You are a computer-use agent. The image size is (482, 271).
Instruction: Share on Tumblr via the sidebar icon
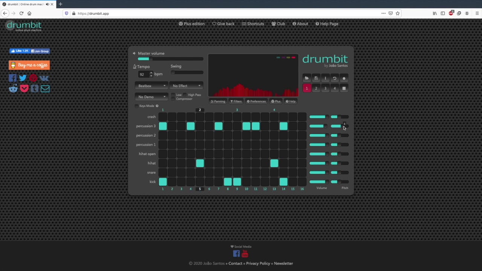[x=34, y=88]
